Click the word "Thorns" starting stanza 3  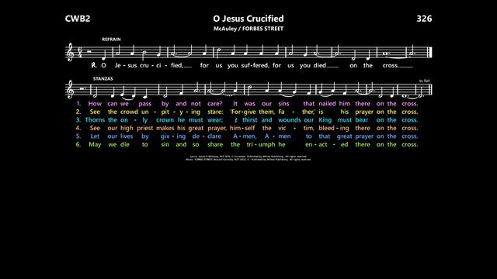[95, 120]
